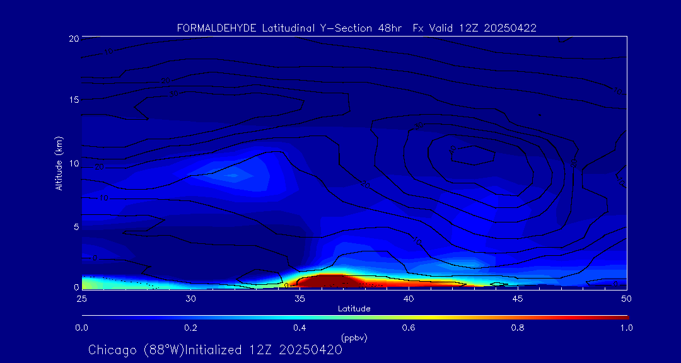Click the rainbow ppbv color scale bar
This screenshot has height=363, width=681.
pyautogui.click(x=355, y=318)
